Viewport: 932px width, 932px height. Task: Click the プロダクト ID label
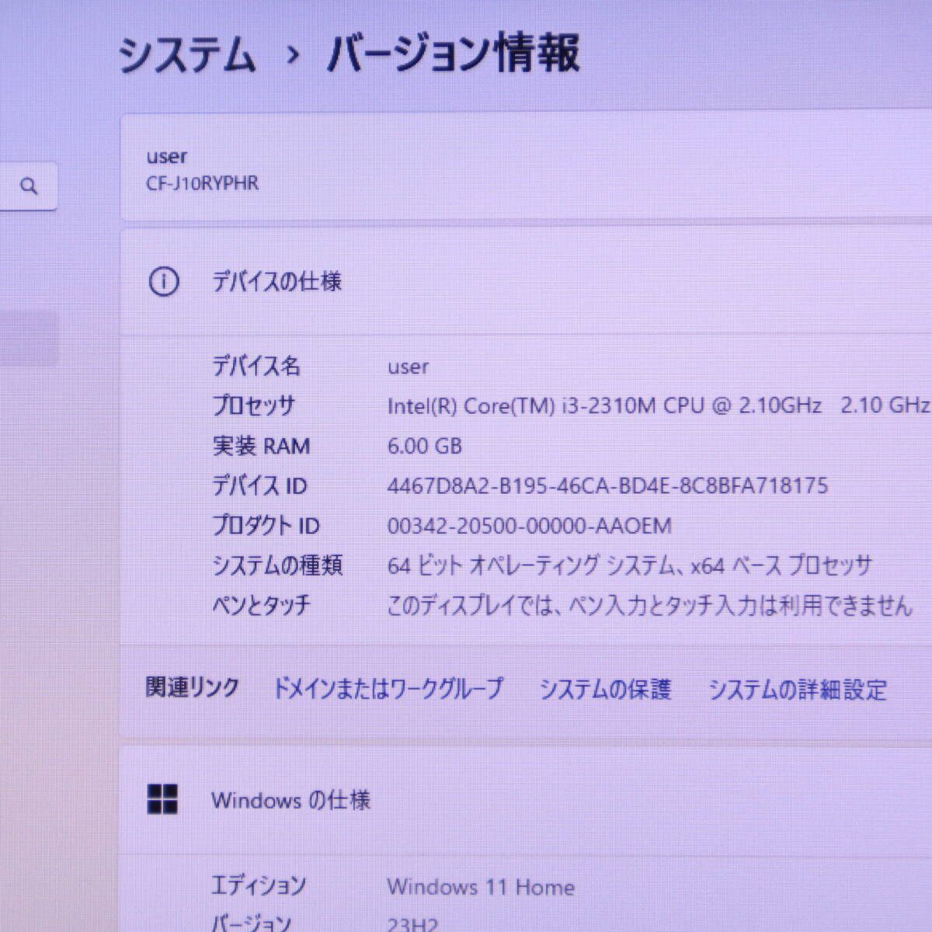pyautogui.click(x=266, y=526)
